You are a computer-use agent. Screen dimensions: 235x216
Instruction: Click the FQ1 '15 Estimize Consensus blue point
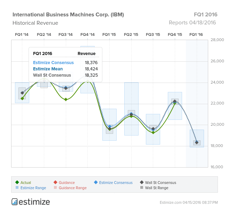110,126
